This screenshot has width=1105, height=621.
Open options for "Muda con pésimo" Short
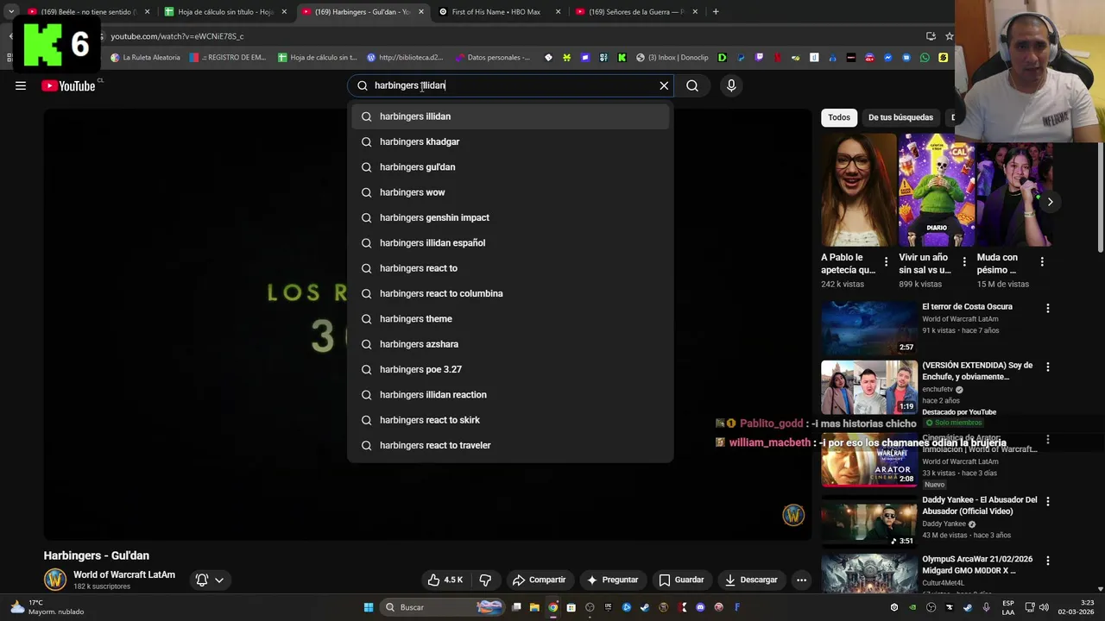click(1042, 261)
